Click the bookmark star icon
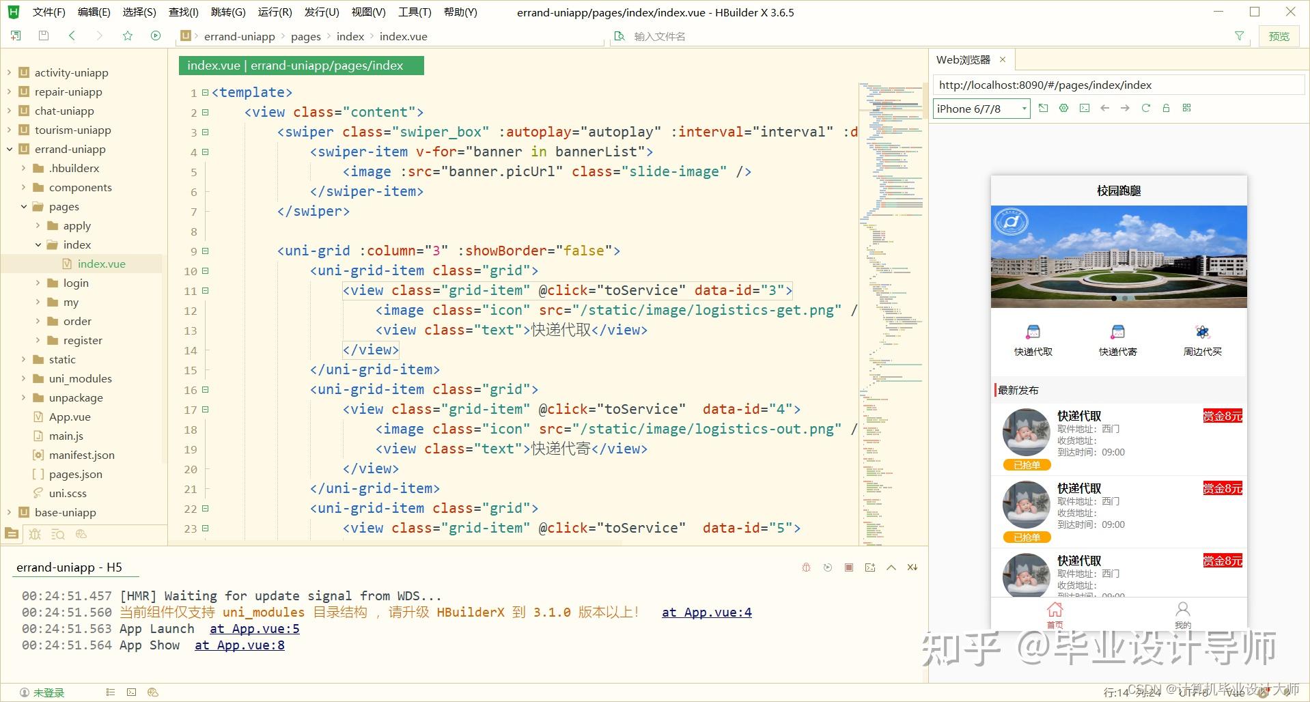 tap(128, 36)
